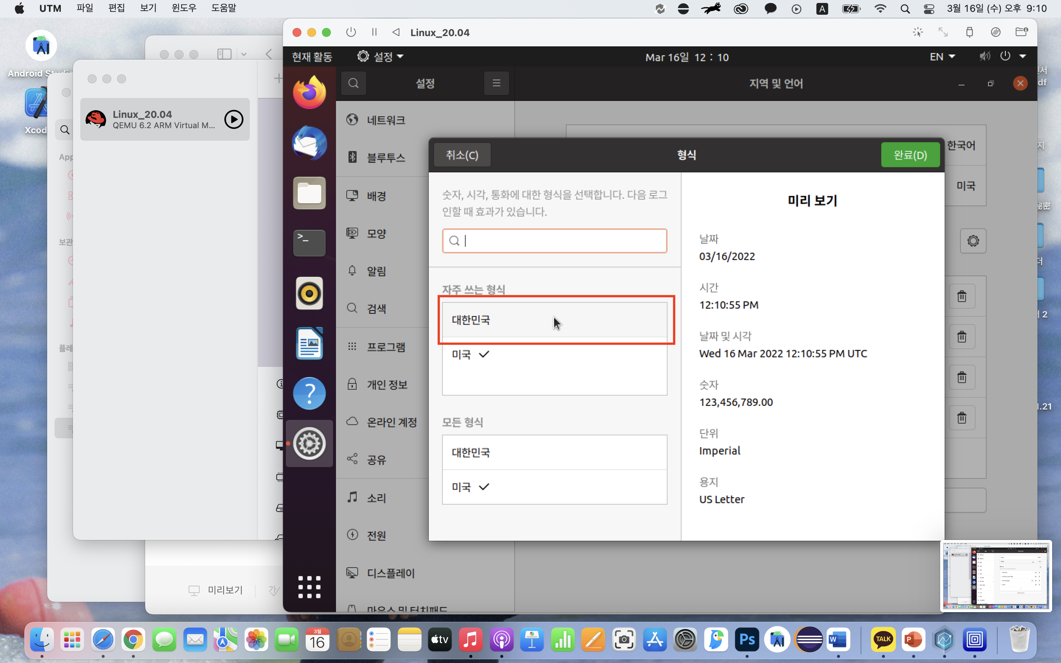Open the 네트워크 settings category
Image resolution: width=1061 pixels, height=663 pixels.
point(386,120)
